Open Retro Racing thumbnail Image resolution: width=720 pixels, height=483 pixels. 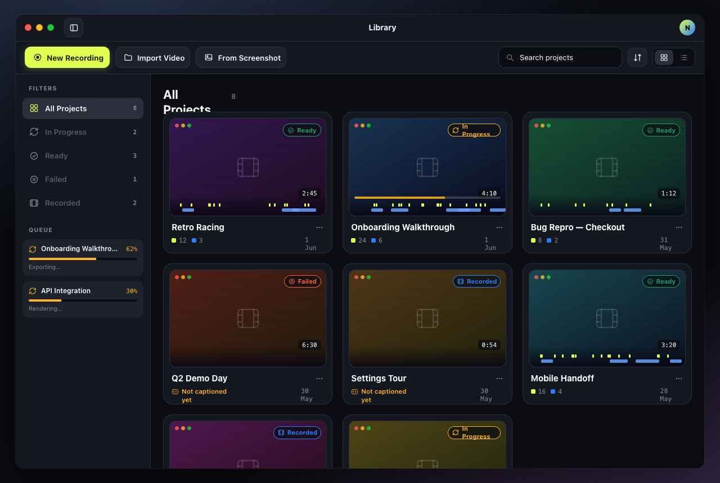[x=247, y=167]
